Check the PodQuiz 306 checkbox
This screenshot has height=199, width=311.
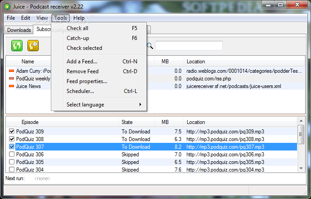tap(12, 154)
